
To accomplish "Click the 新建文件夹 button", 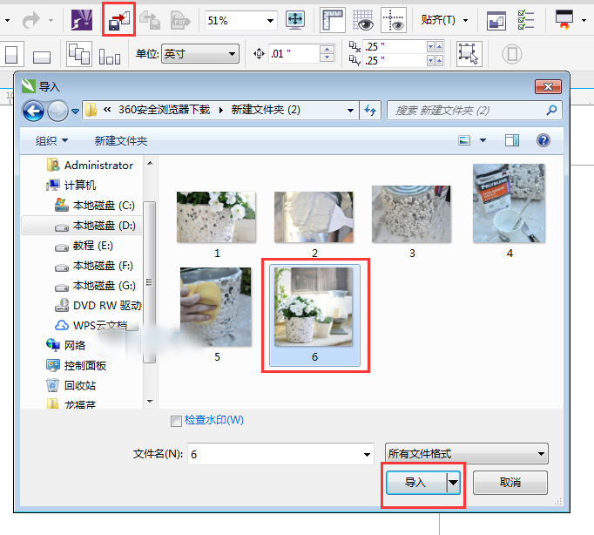I will 121,140.
